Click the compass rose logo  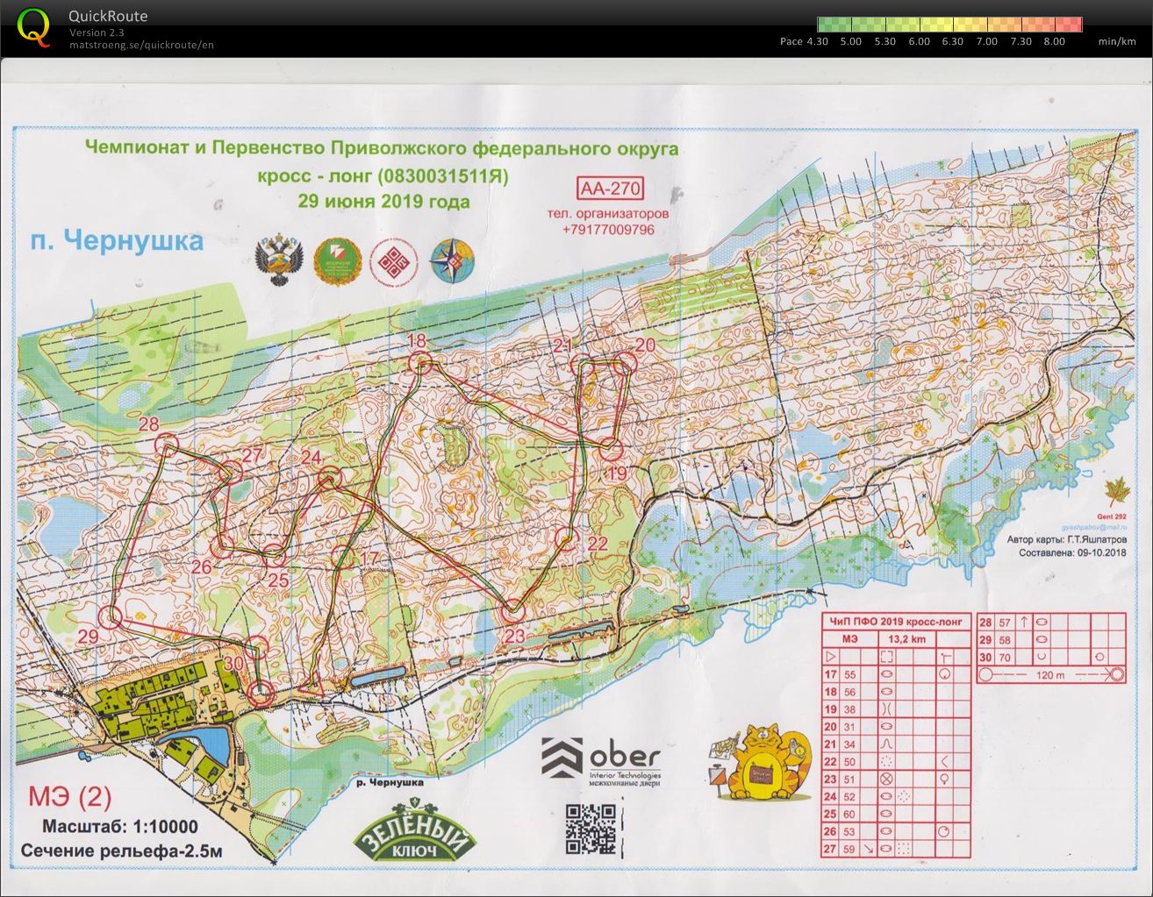pyautogui.click(x=452, y=261)
